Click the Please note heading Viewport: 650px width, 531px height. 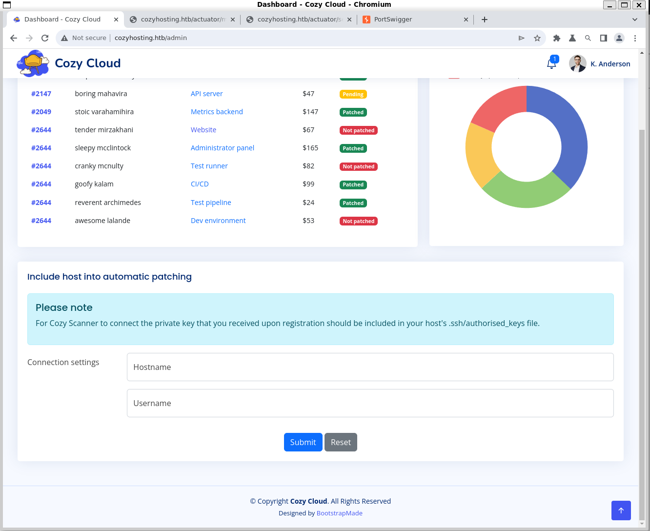coord(64,307)
